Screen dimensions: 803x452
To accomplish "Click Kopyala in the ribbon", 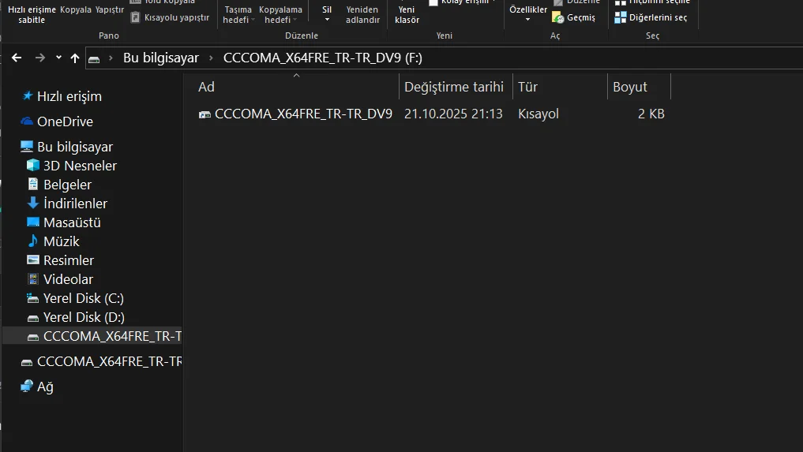I will [x=76, y=9].
